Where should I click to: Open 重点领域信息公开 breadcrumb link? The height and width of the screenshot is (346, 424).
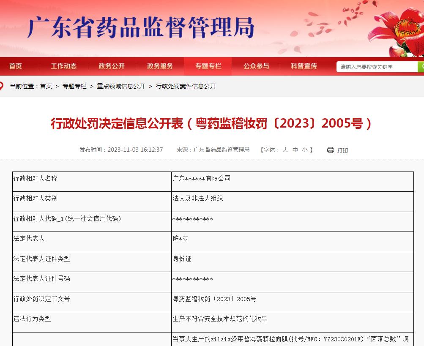click(x=121, y=86)
